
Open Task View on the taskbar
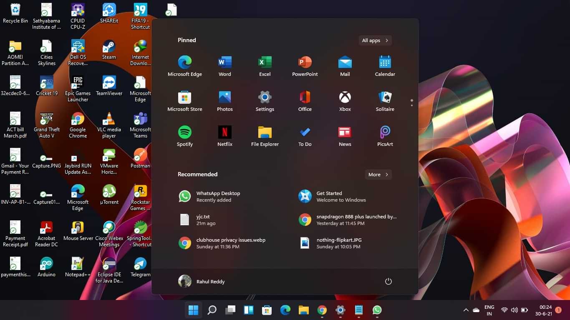tap(230, 310)
